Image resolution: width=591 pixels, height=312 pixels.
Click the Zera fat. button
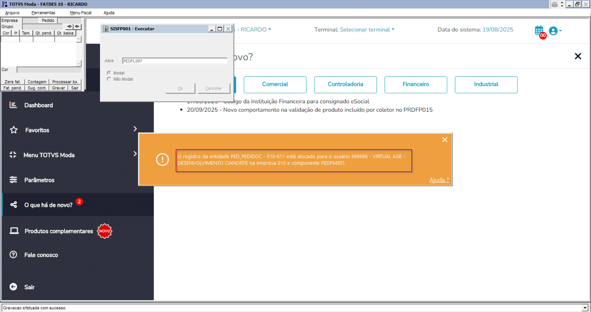[13, 82]
